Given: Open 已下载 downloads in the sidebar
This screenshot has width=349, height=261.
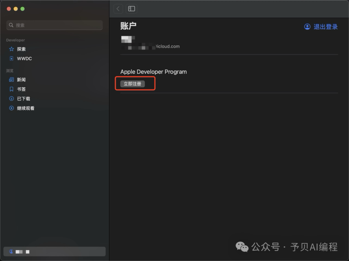Looking at the screenshot, I should click(23, 99).
